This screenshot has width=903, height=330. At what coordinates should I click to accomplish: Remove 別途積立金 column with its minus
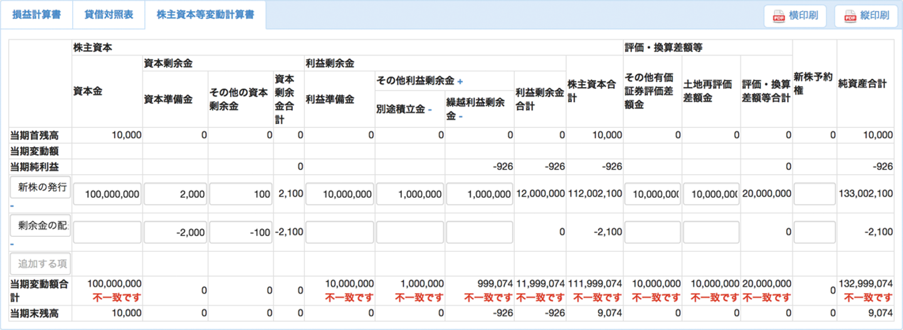(x=430, y=110)
